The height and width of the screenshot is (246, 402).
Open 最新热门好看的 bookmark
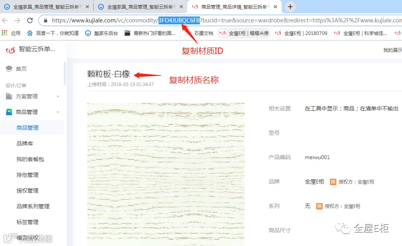(150, 33)
